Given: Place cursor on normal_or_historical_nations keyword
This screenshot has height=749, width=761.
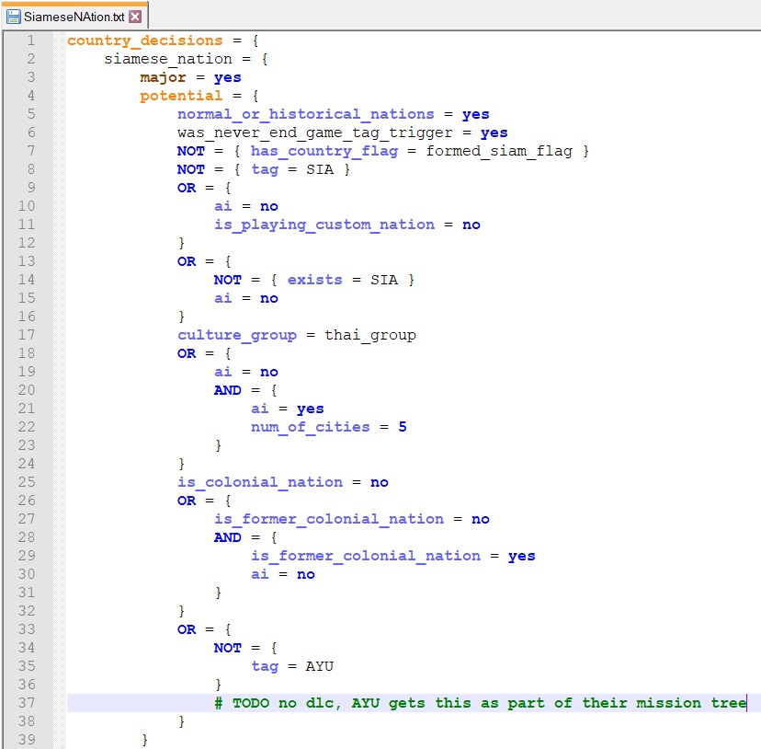Looking at the screenshot, I should (305, 114).
